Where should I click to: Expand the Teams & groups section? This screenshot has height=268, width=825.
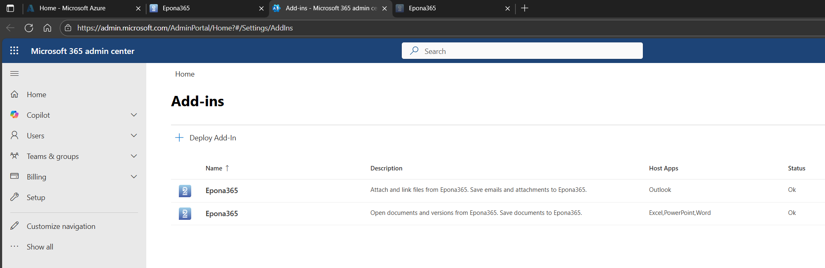[134, 156]
